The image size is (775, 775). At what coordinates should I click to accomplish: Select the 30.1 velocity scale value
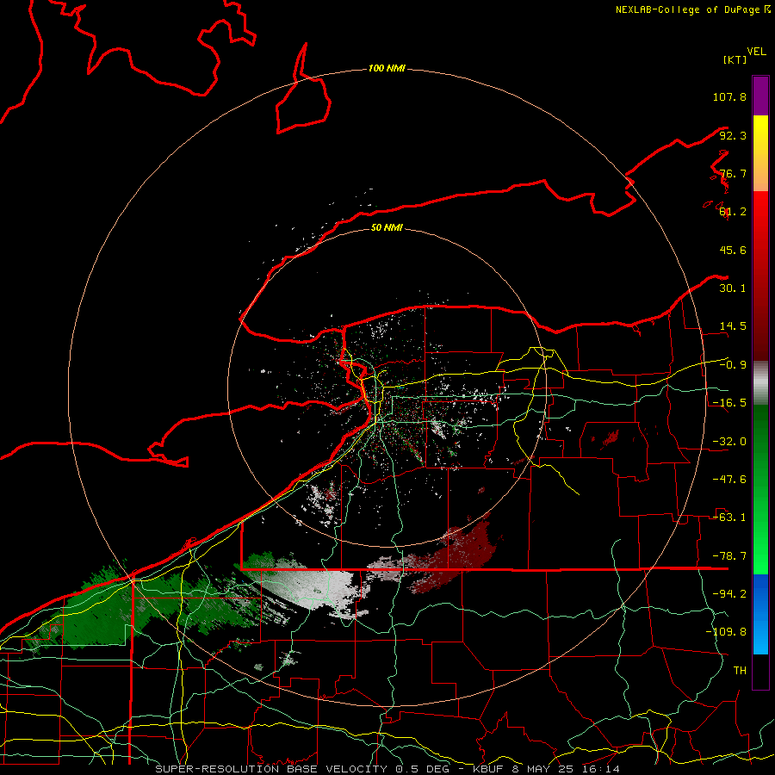tap(733, 288)
